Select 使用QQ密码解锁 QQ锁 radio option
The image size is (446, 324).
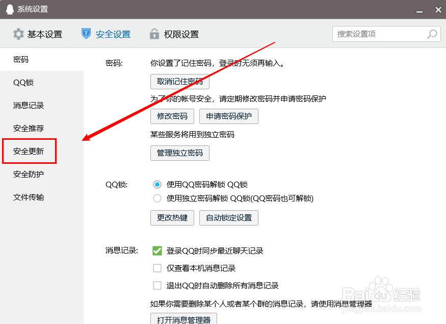pyautogui.click(x=157, y=185)
